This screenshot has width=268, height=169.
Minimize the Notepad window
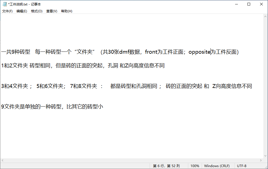pos(236,4)
